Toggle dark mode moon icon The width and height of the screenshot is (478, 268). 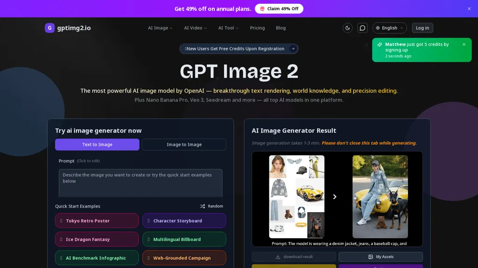[347, 28]
